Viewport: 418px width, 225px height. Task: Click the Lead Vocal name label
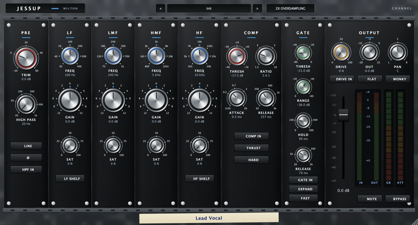[x=209, y=218]
